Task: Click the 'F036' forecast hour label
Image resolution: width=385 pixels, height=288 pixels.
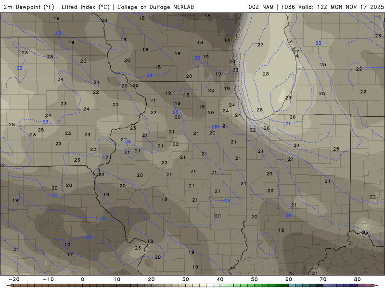Action: (x=288, y=7)
